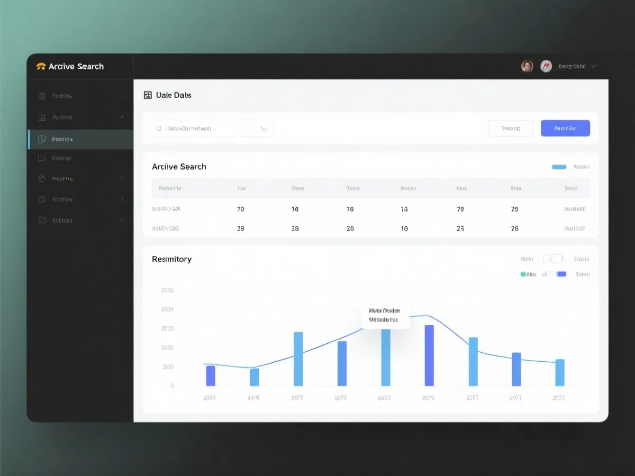This screenshot has width=635, height=476.
Task: Select the sidebar item directly below the highlighted one
Action: coord(61,158)
